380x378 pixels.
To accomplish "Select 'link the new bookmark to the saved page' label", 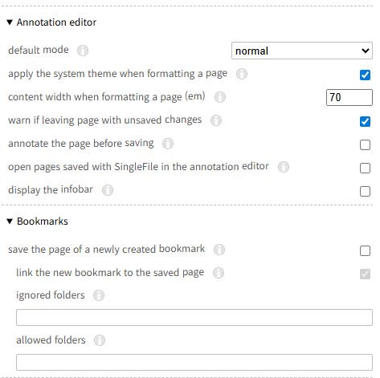I will coord(110,273).
